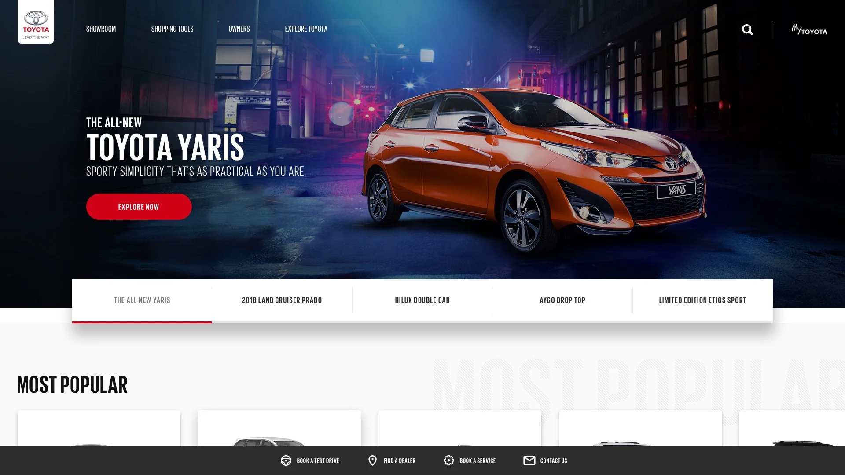The image size is (845, 475).
Task: Click the steering wheel test drive icon
Action: [286, 460]
